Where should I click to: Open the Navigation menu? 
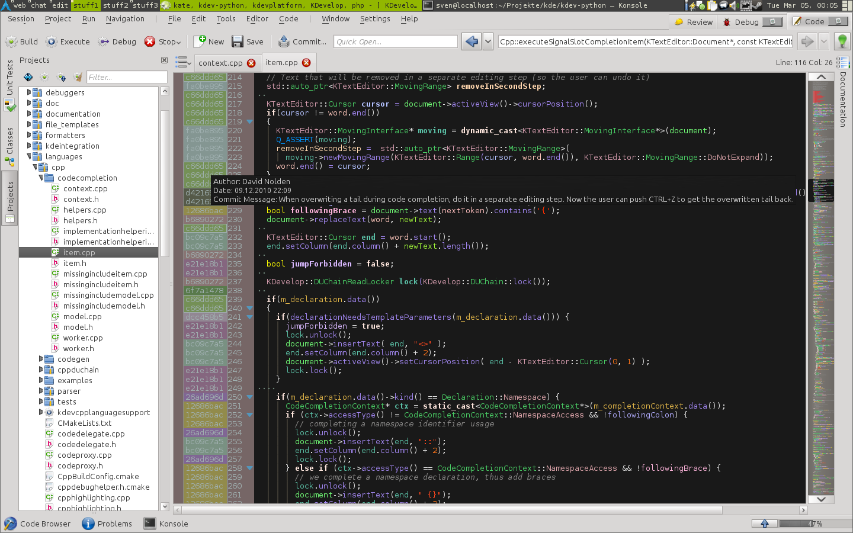pos(125,19)
